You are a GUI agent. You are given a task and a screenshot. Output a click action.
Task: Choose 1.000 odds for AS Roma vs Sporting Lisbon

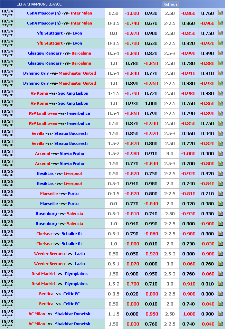tap(151, 103)
